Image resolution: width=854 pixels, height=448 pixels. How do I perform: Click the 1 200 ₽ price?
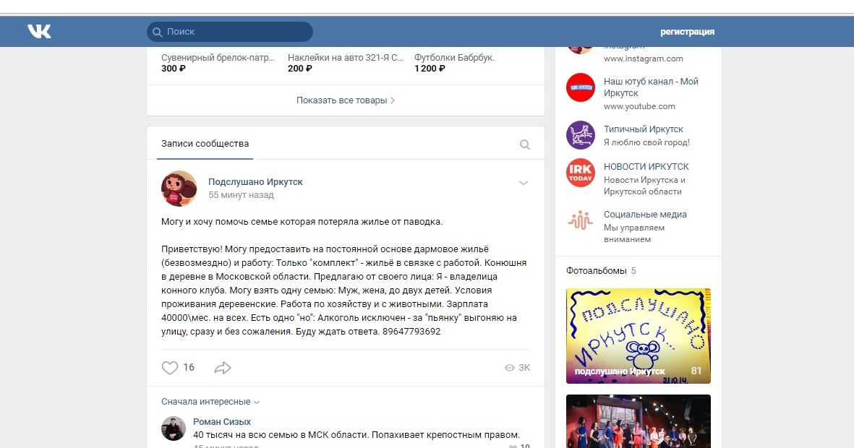pyautogui.click(x=430, y=69)
